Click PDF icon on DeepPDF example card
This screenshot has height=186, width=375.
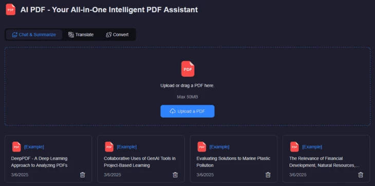[x=16, y=147]
